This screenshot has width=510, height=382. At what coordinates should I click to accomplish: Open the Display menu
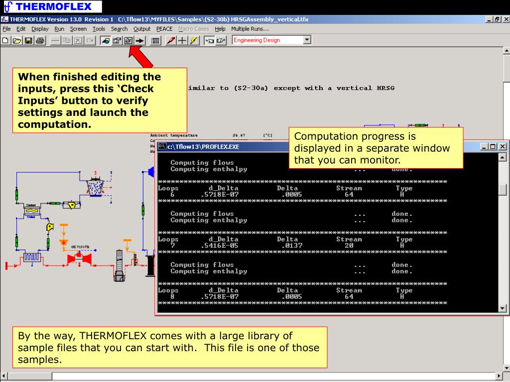[40, 29]
